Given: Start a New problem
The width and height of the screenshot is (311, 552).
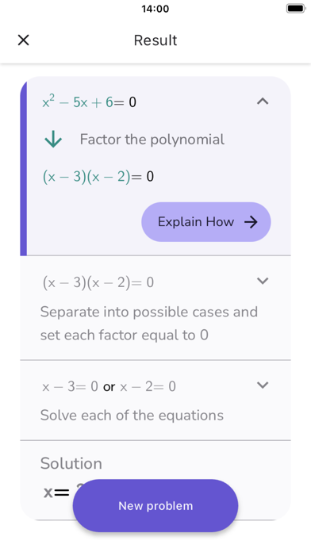Looking at the screenshot, I should click(155, 505).
